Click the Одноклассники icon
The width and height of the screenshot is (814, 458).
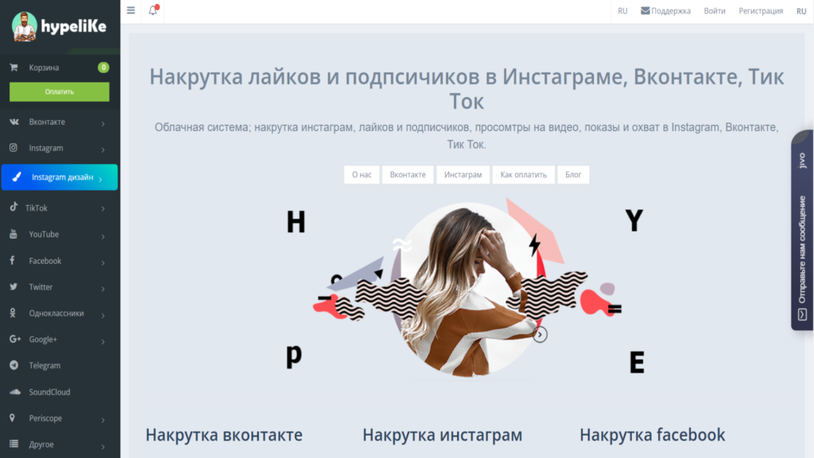coord(13,312)
